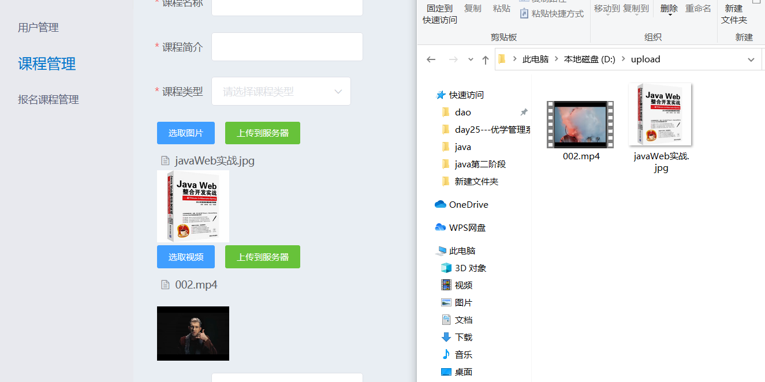Expand the chevron between 此电脑 and 本地磁盘
The image size is (765, 382).
click(x=556, y=59)
